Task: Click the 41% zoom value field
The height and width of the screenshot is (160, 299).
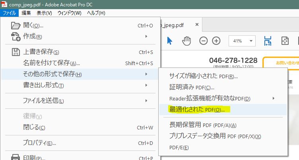Action: coord(238,41)
